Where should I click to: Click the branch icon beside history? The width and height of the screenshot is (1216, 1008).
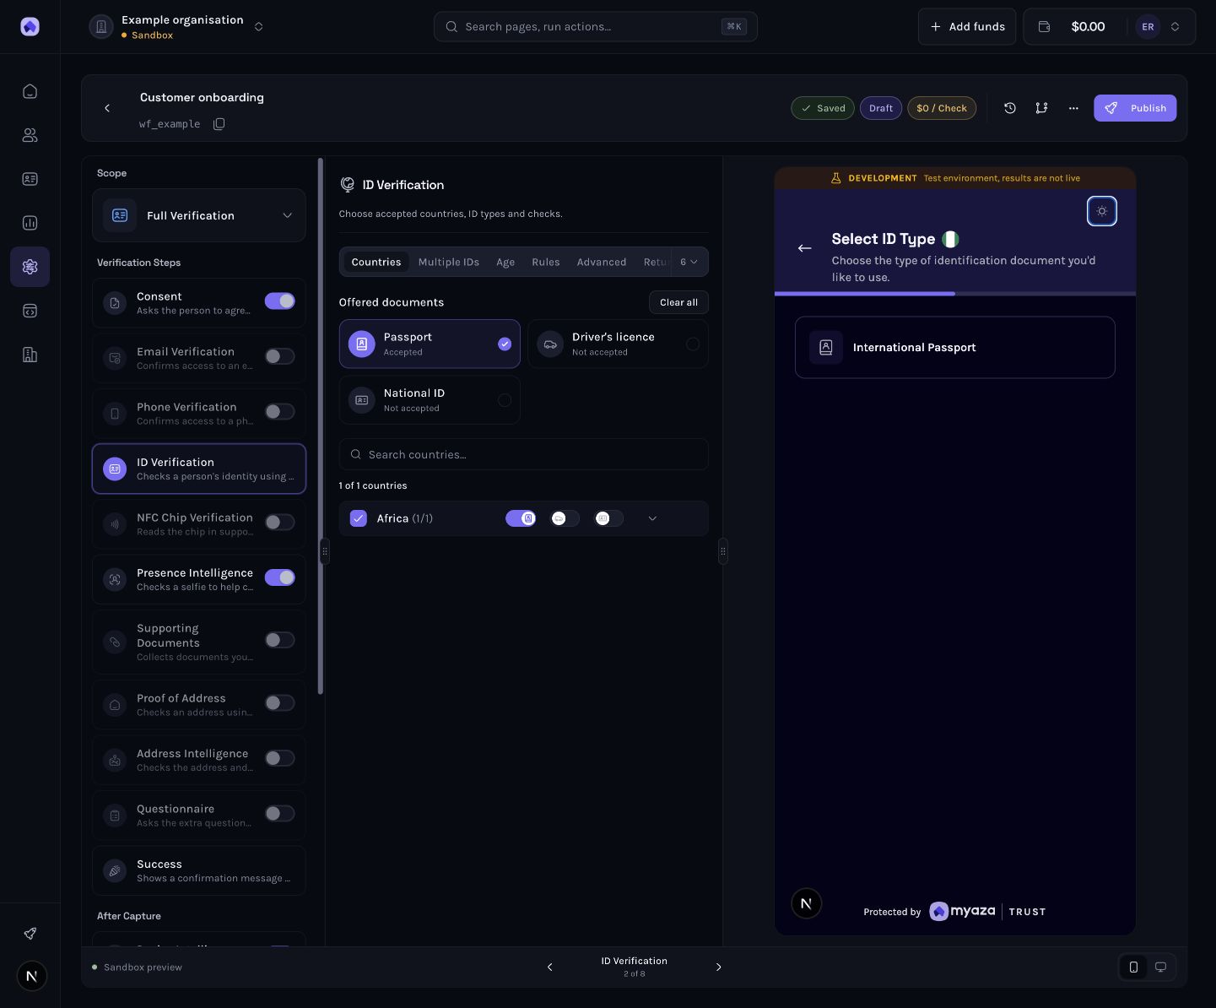pyautogui.click(x=1041, y=108)
